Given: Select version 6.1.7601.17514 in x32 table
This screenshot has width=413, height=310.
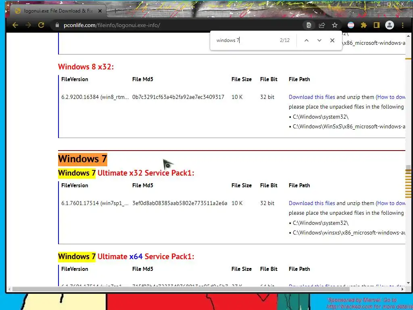Looking at the screenshot, I should [x=95, y=203].
